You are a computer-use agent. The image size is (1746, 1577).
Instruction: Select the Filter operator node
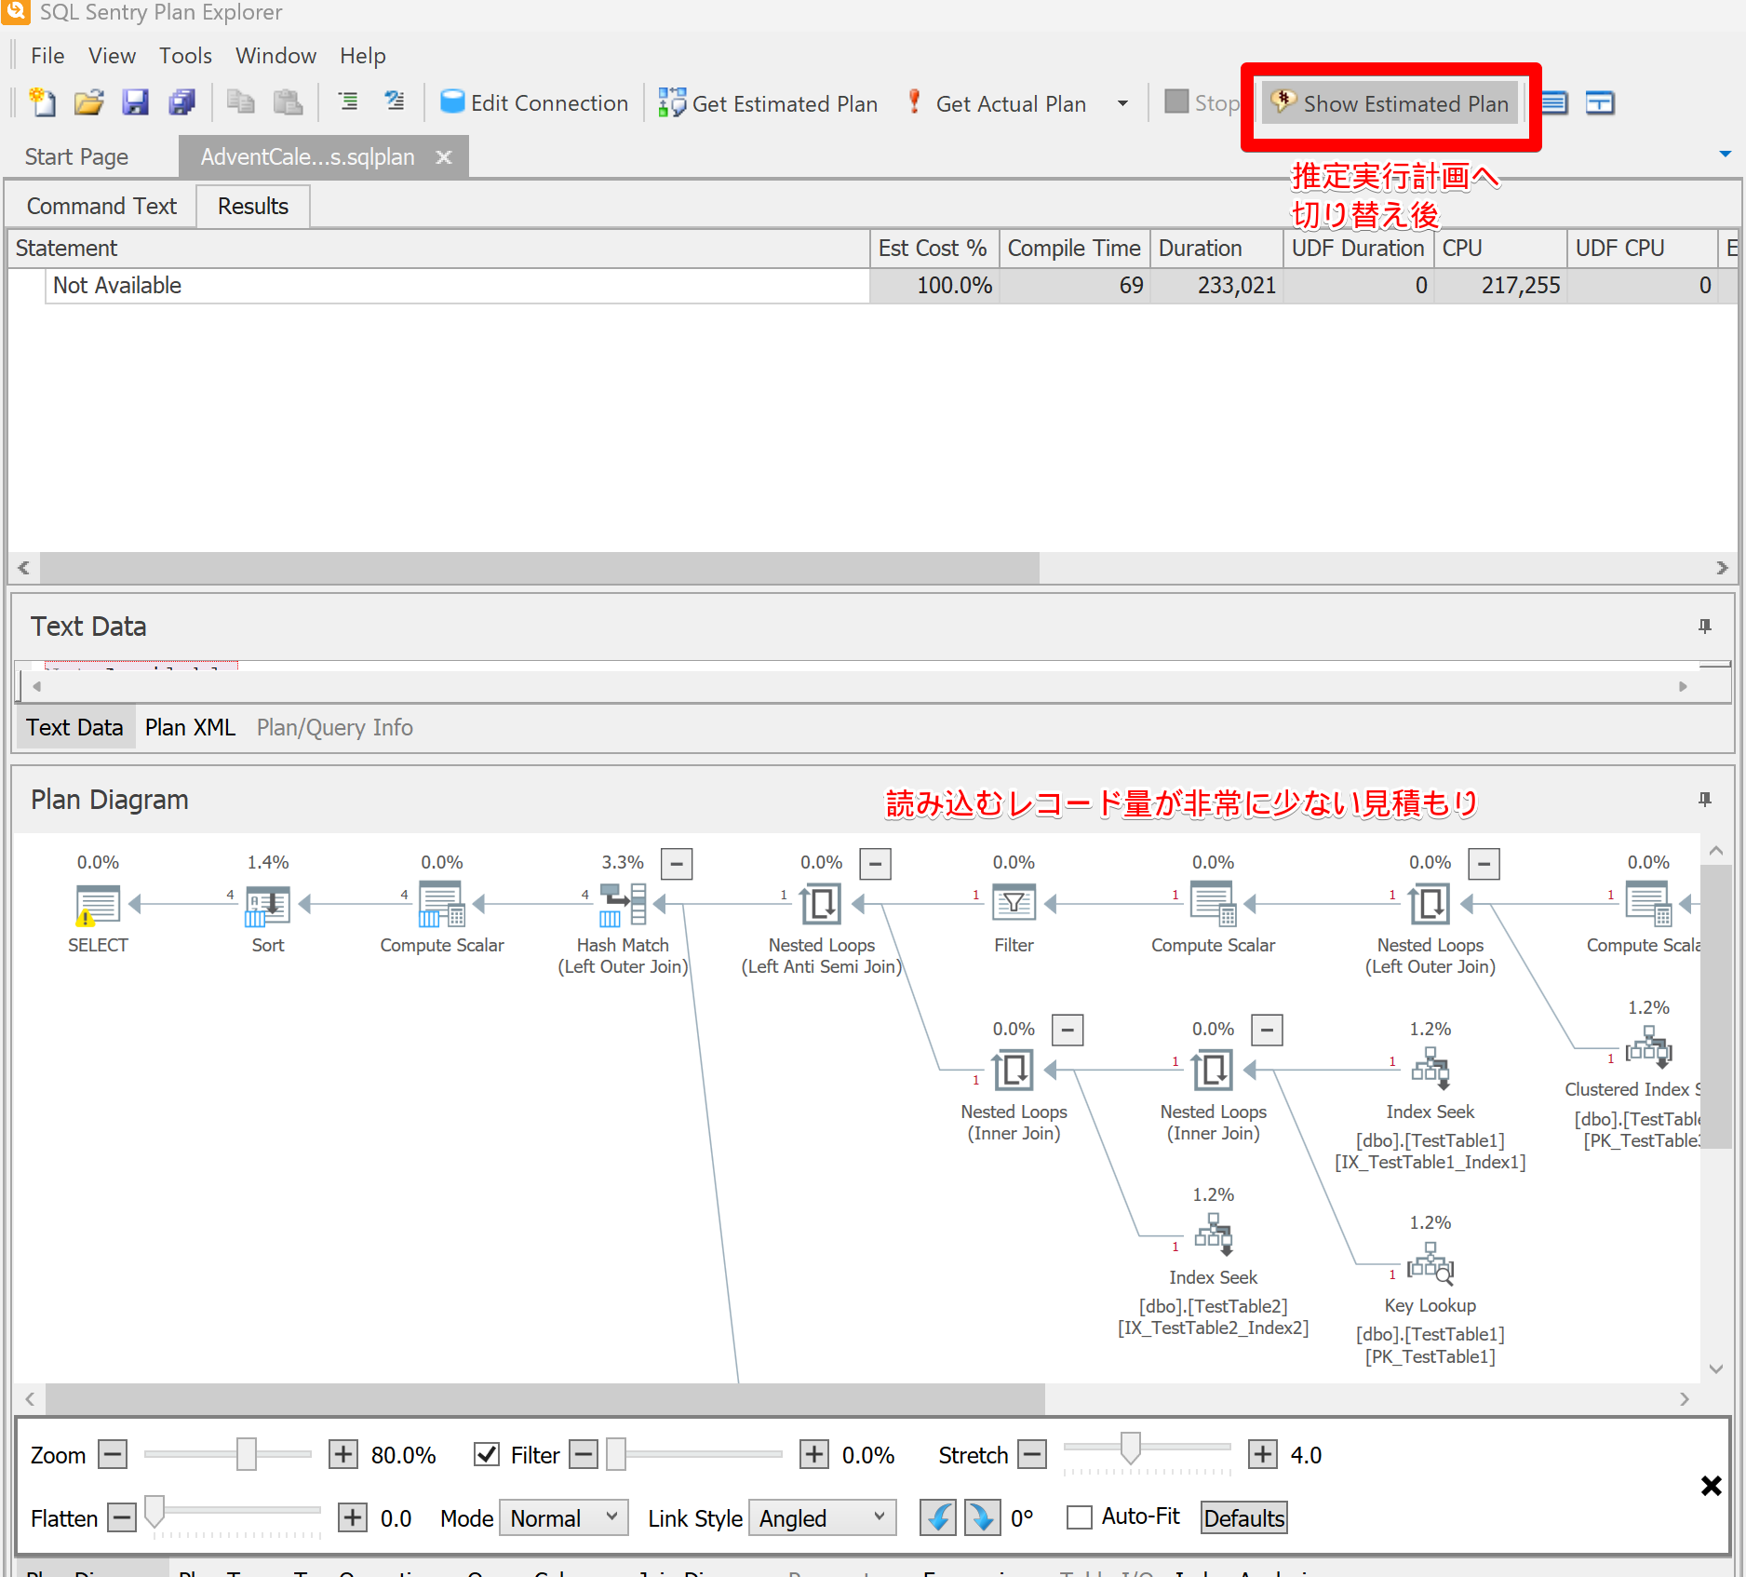point(1014,903)
